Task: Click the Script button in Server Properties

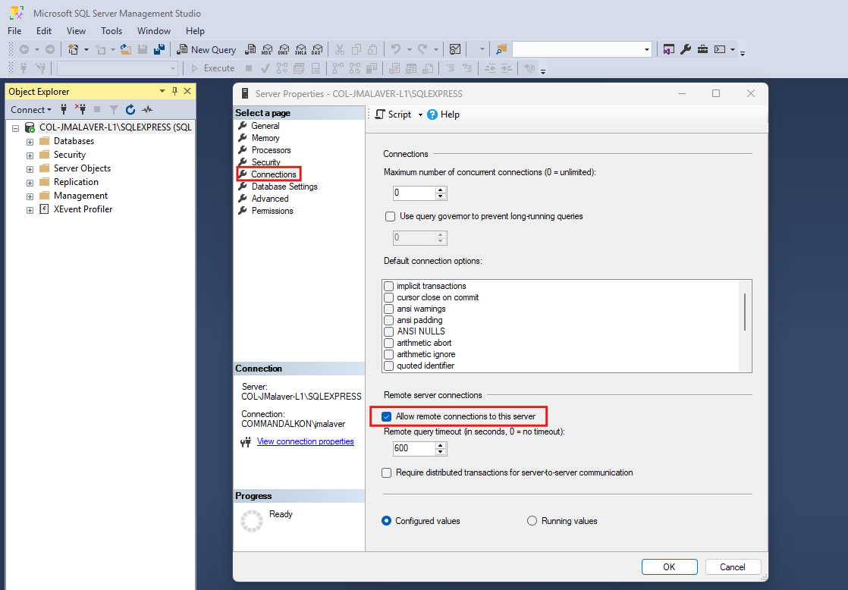Action: click(393, 115)
